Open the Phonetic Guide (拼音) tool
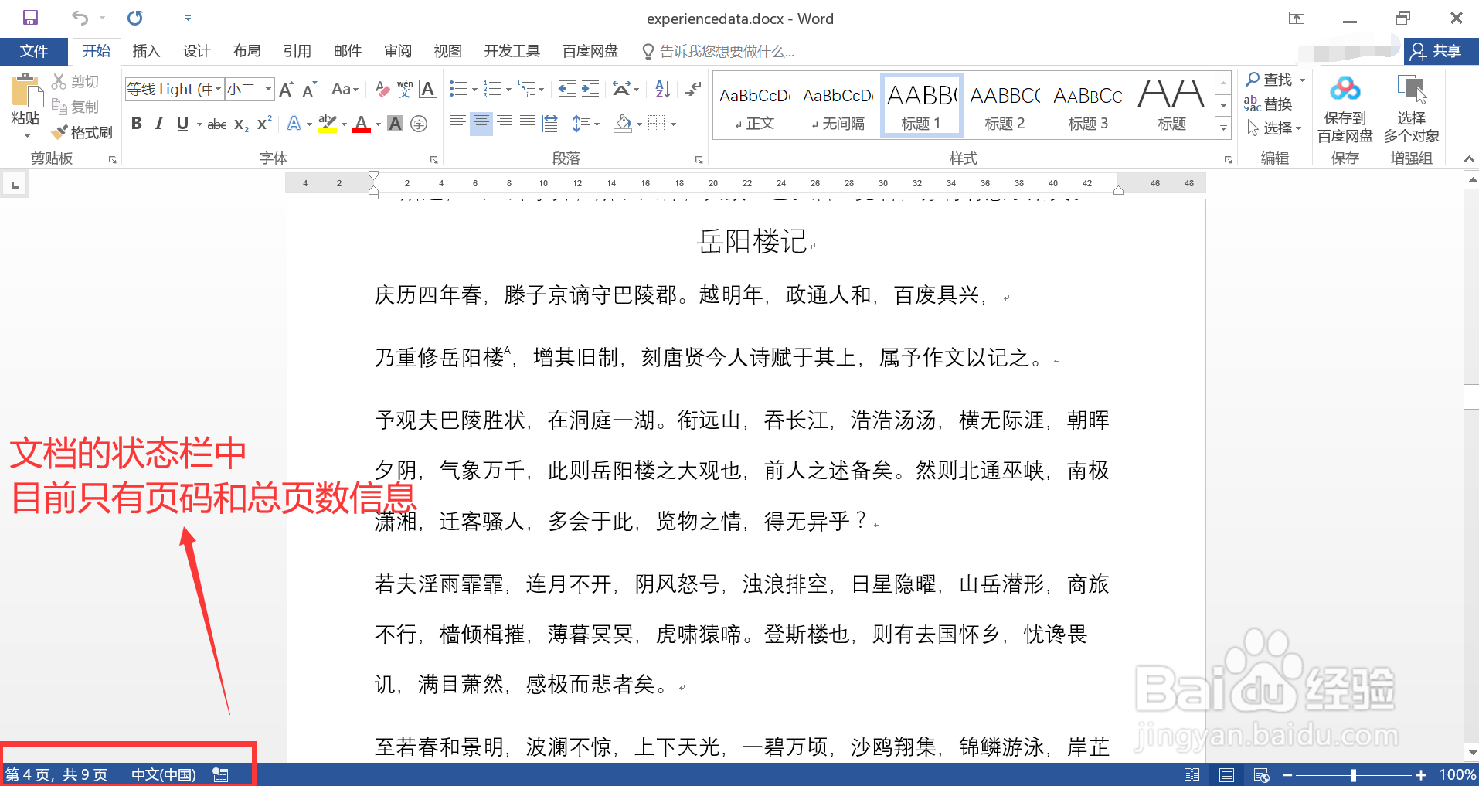Viewport: 1479px width, 786px height. click(404, 89)
